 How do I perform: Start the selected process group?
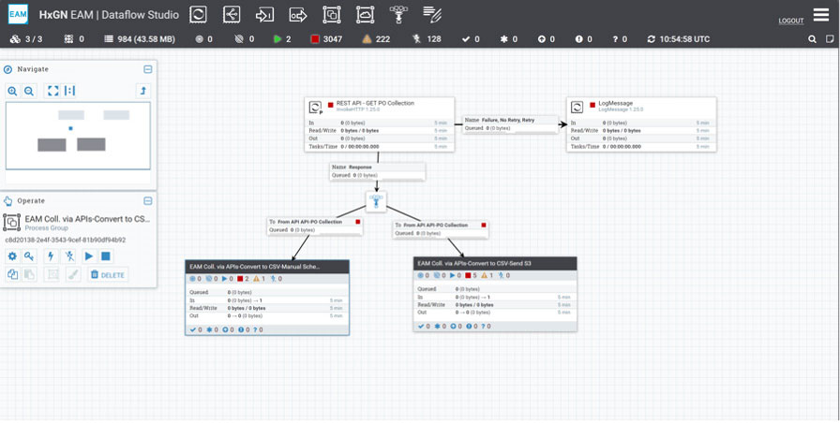pos(89,256)
